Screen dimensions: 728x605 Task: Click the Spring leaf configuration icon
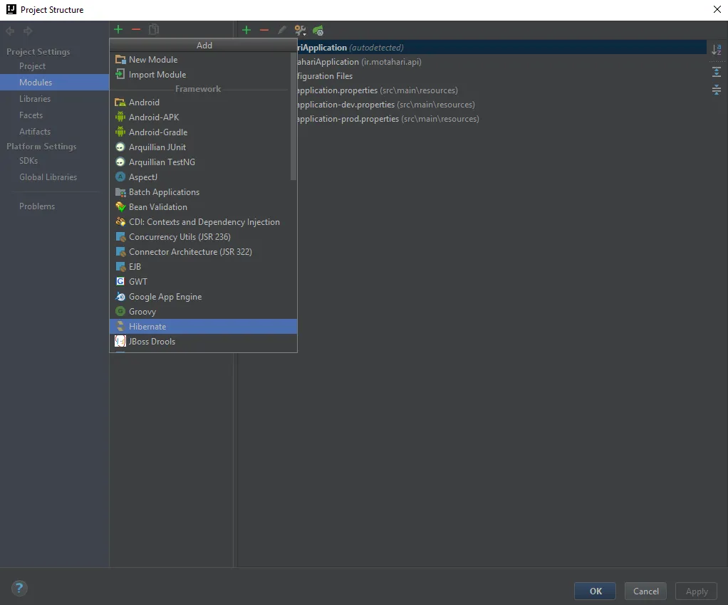point(318,31)
